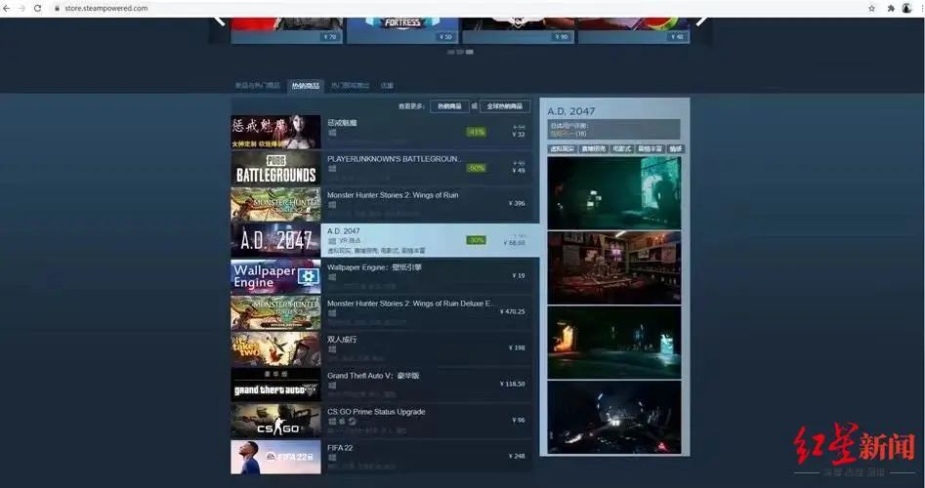The image size is (925, 488).
Task: Click the Windows platform icon under Wallpaper Engine
Action: (332, 277)
